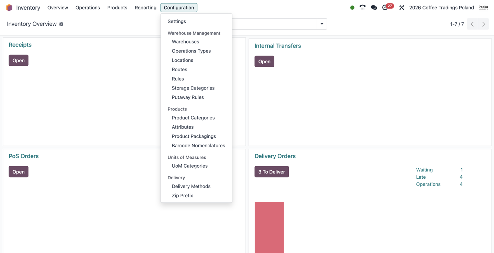Click Open button in Receipts card
Screen dimensions: 494x253
(19, 60)
